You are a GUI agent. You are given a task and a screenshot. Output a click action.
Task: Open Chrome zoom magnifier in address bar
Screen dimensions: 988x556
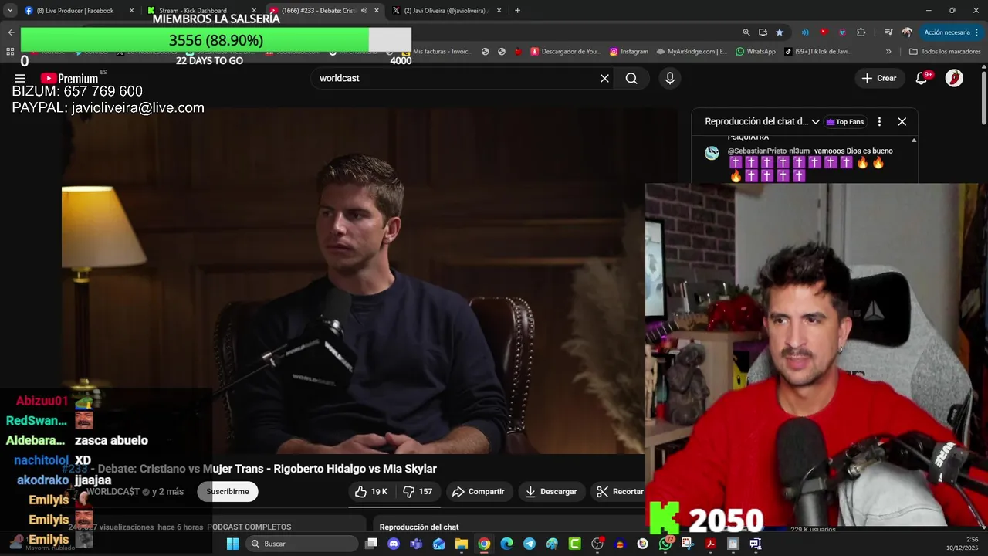pos(746,32)
